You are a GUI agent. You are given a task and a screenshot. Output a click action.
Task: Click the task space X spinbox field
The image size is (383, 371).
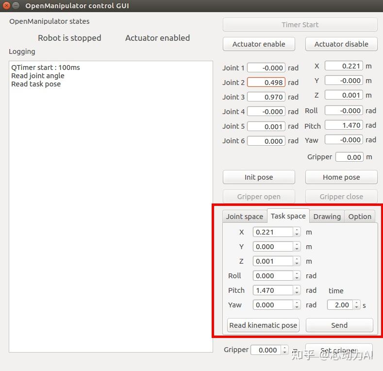click(273, 232)
